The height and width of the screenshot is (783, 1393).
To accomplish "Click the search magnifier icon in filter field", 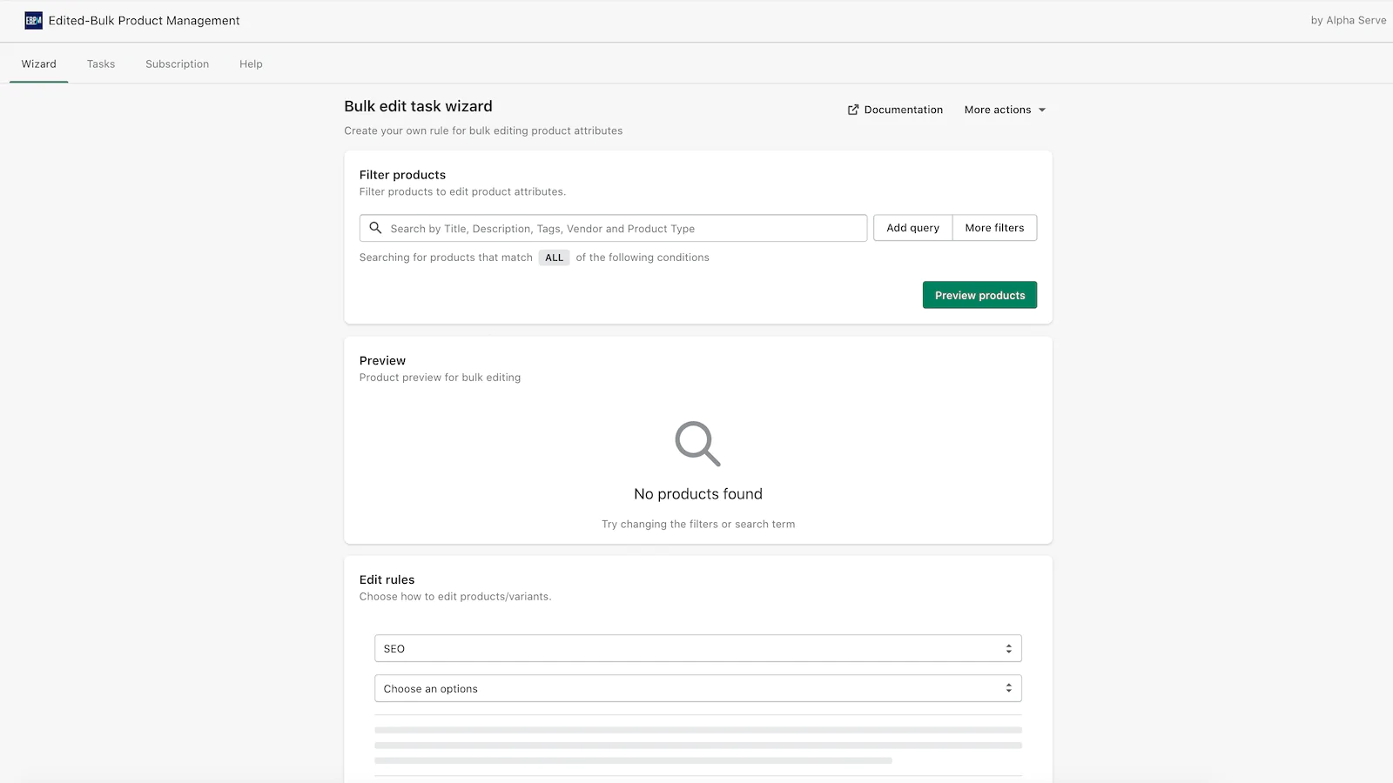I will pyautogui.click(x=375, y=228).
